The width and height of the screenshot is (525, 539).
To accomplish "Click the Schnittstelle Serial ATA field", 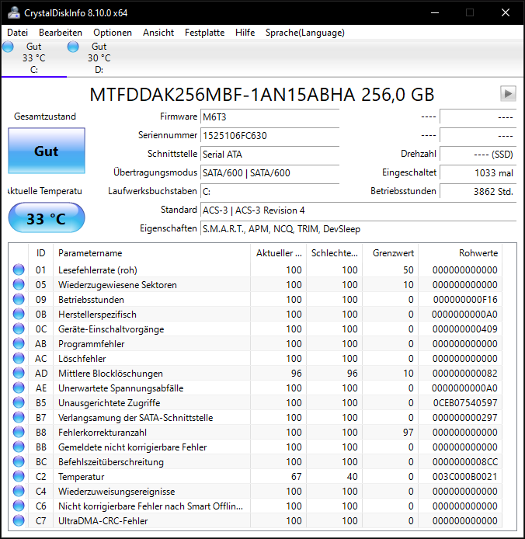I will click(269, 154).
